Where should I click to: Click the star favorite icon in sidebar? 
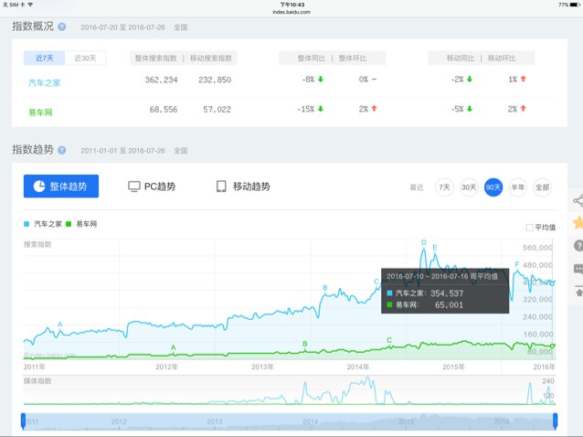pos(578,223)
